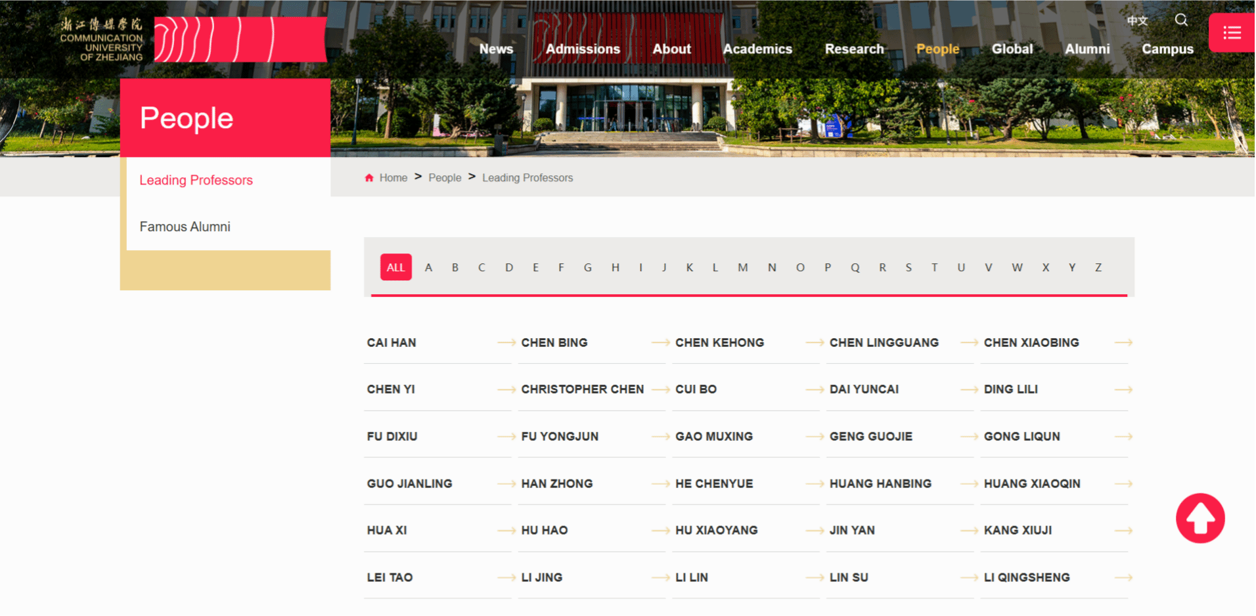Expand the Admissions menu item
Viewport: 1256px width, 616px height.
pos(583,49)
